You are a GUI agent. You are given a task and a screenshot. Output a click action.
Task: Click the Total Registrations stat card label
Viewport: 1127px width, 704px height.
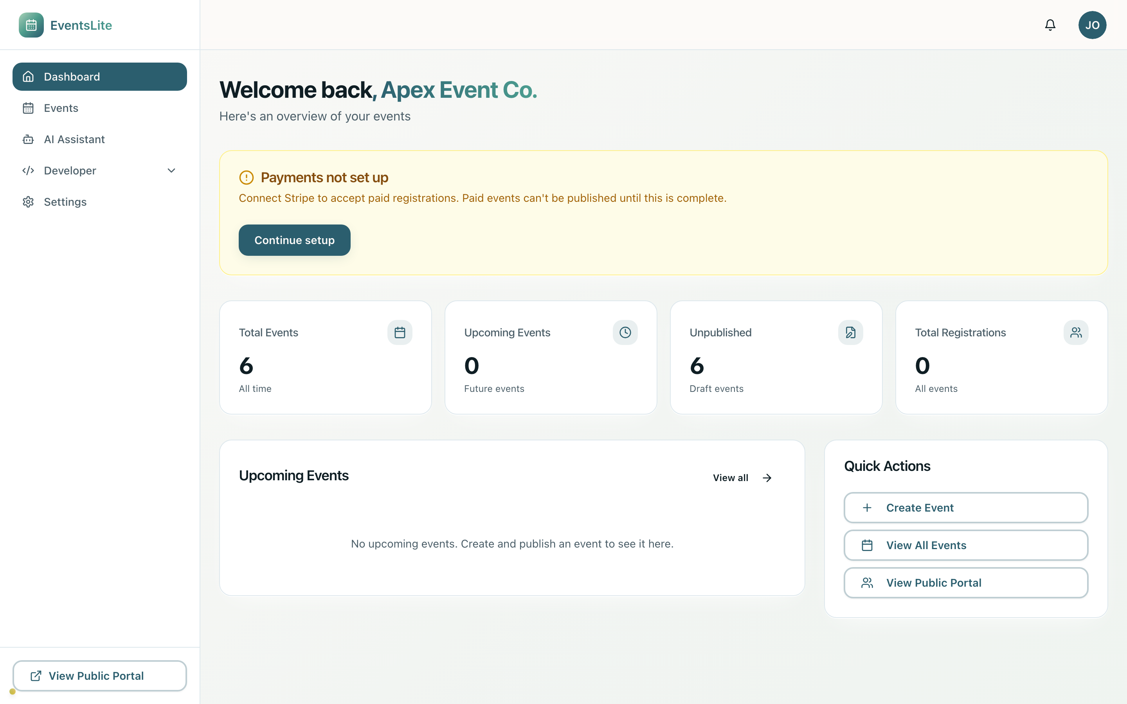(960, 332)
